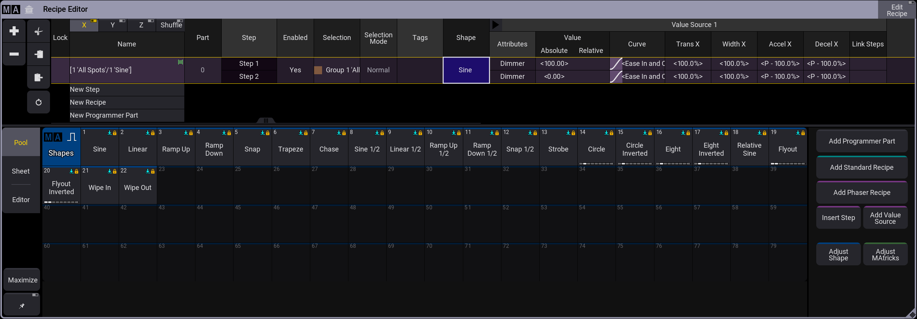917x319 pixels.
Task: Select the Circle shape pool item
Action: click(596, 147)
